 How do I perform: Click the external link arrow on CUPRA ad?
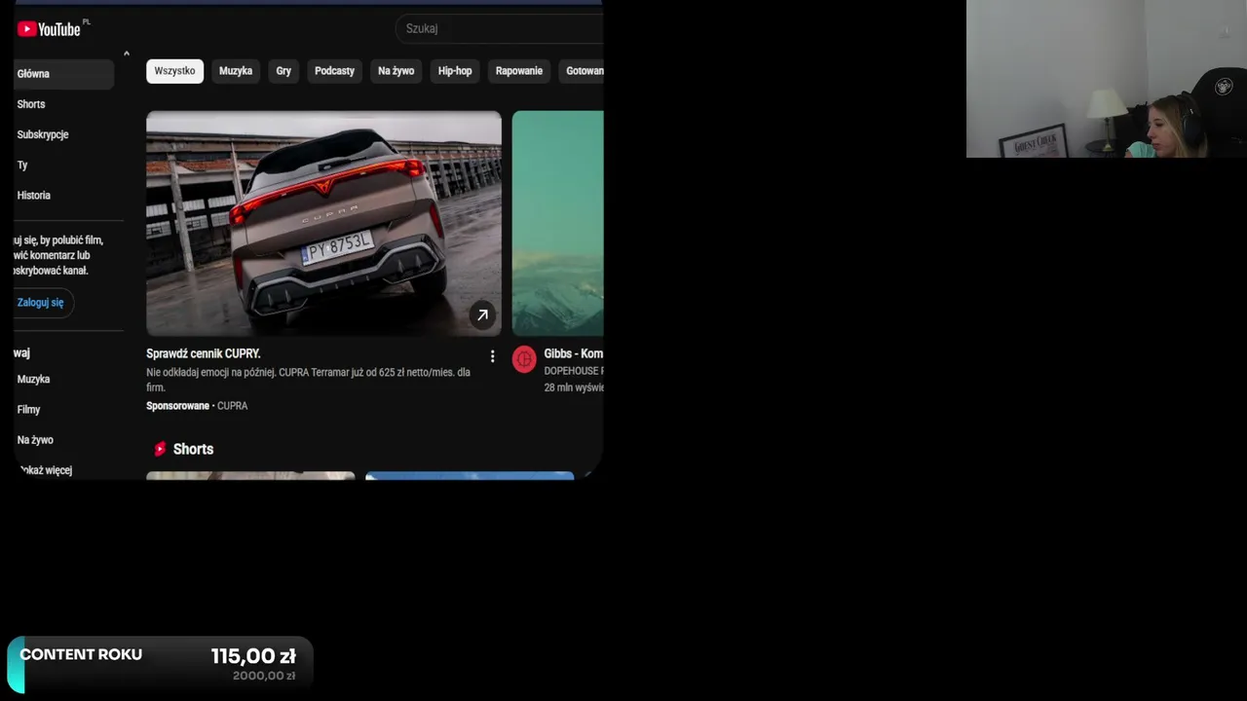[482, 314]
